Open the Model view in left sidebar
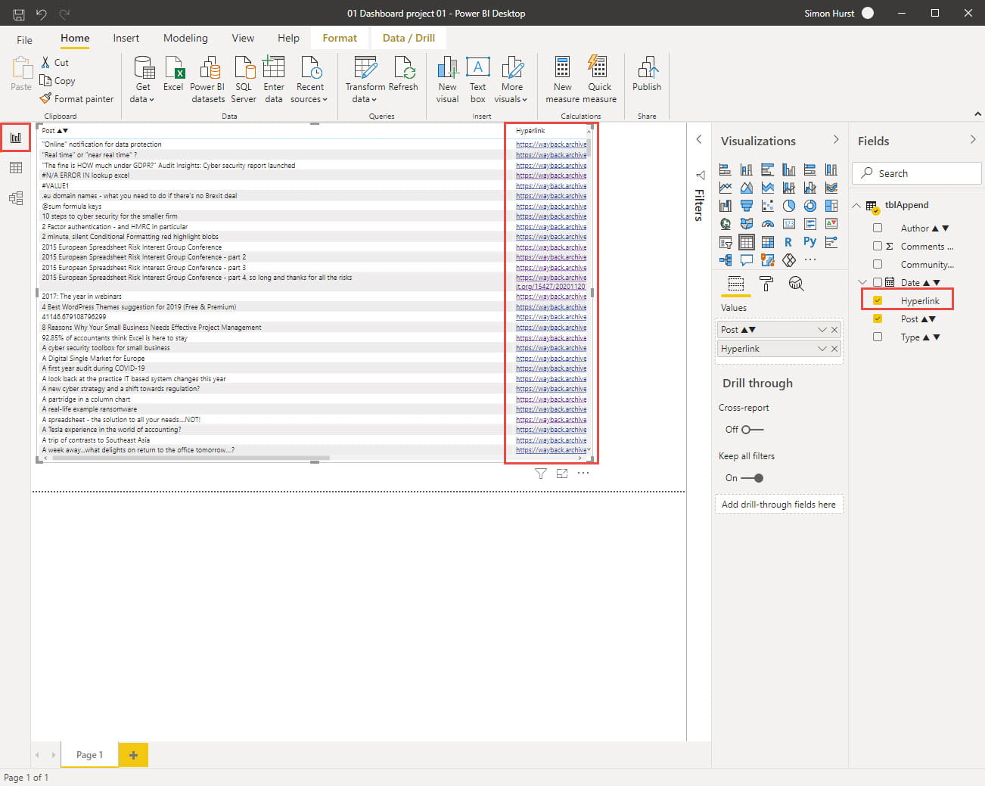Image resolution: width=985 pixels, height=786 pixels. click(x=15, y=198)
